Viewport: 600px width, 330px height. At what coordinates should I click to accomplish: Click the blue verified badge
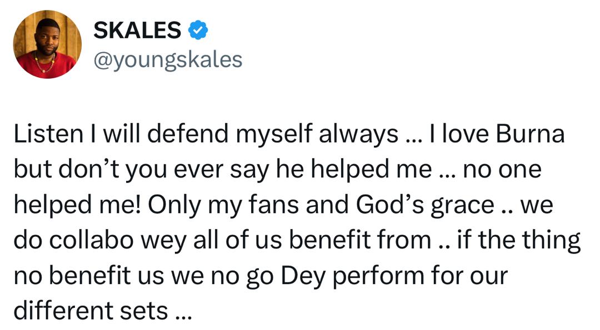[x=198, y=31]
